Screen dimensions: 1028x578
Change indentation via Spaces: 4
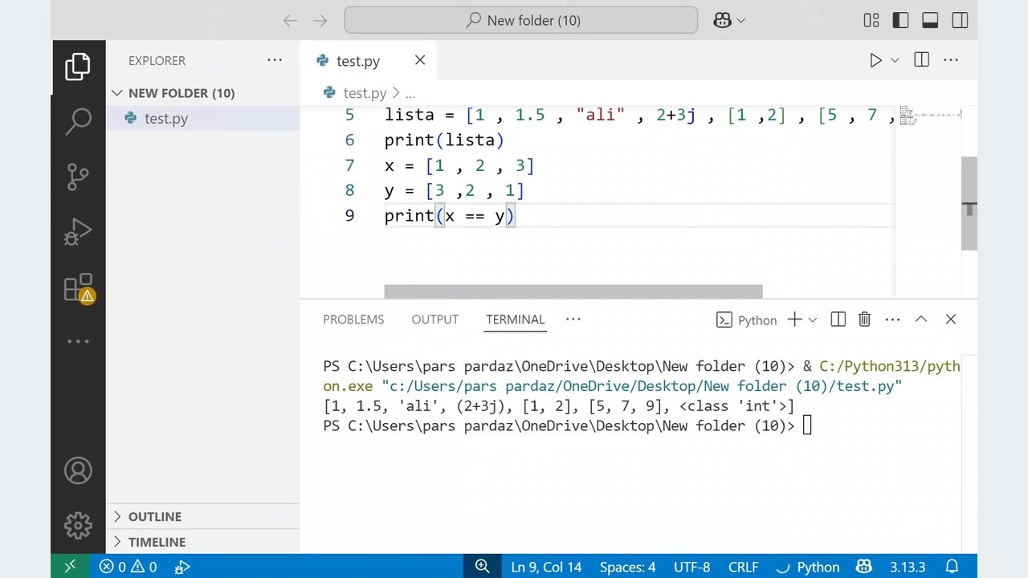[x=627, y=567]
